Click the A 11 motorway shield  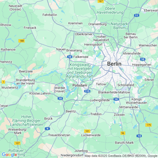point(136,15)
